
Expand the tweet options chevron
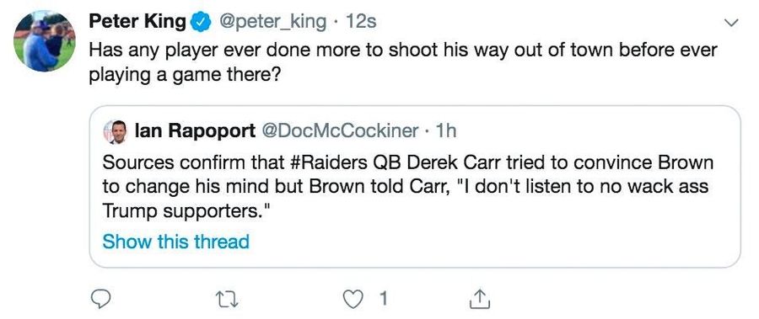(731, 23)
